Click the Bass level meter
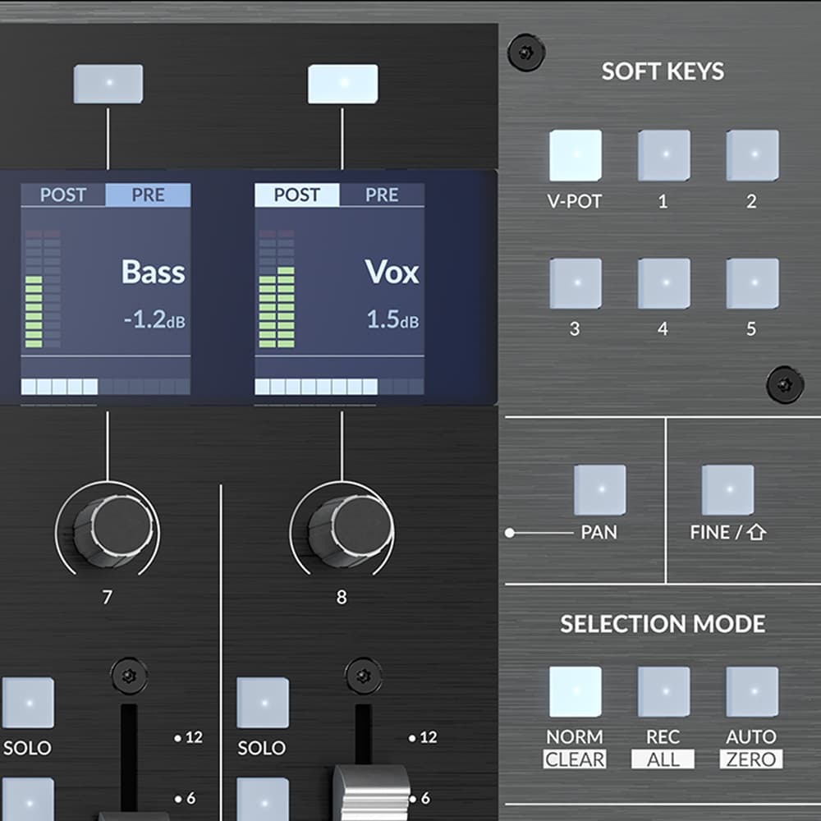 [x=43, y=288]
